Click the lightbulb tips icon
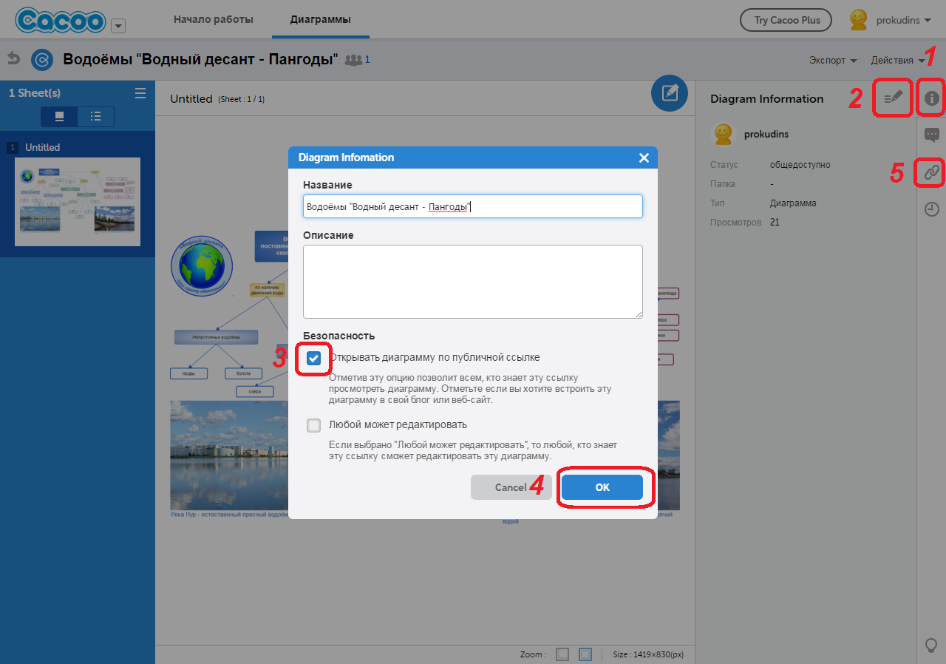The height and width of the screenshot is (664, 946). [x=932, y=645]
